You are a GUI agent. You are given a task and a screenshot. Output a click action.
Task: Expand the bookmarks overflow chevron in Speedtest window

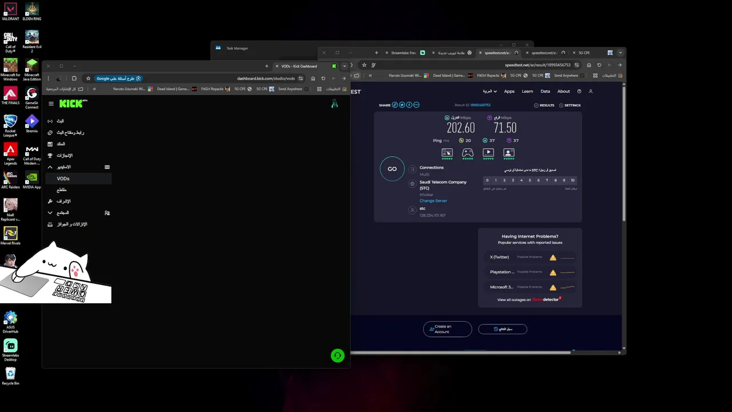tap(371, 76)
